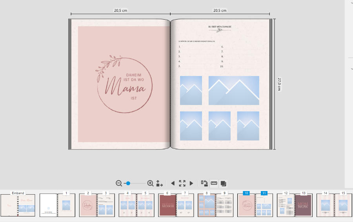Select highlighted page 11 thumbnail

coord(264,206)
